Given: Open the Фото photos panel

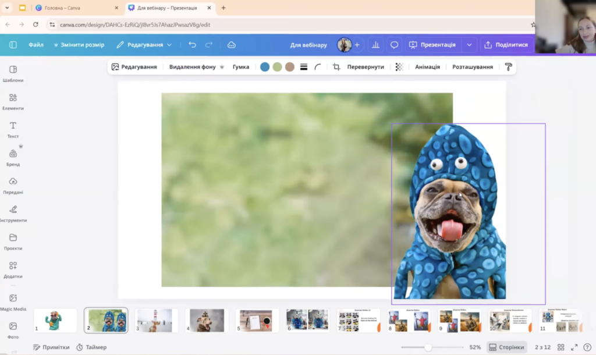Looking at the screenshot, I should (x=13, y=331).
